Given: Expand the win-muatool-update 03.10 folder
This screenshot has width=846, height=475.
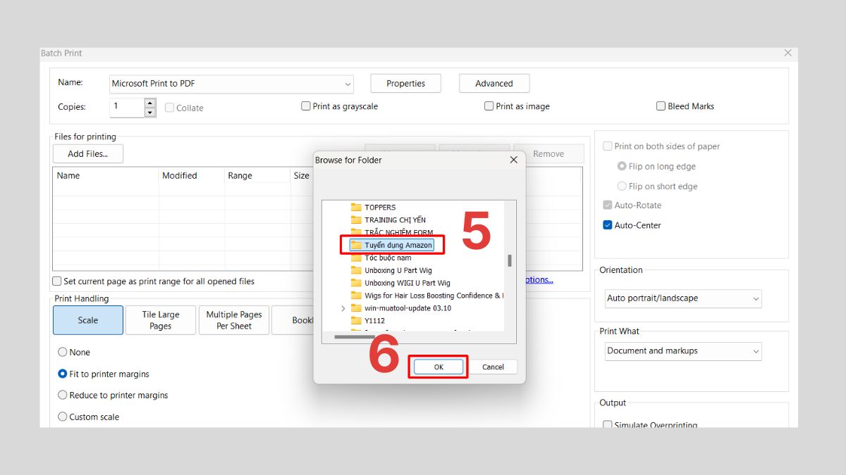Looking at the screenshot, I should (343, 308).
